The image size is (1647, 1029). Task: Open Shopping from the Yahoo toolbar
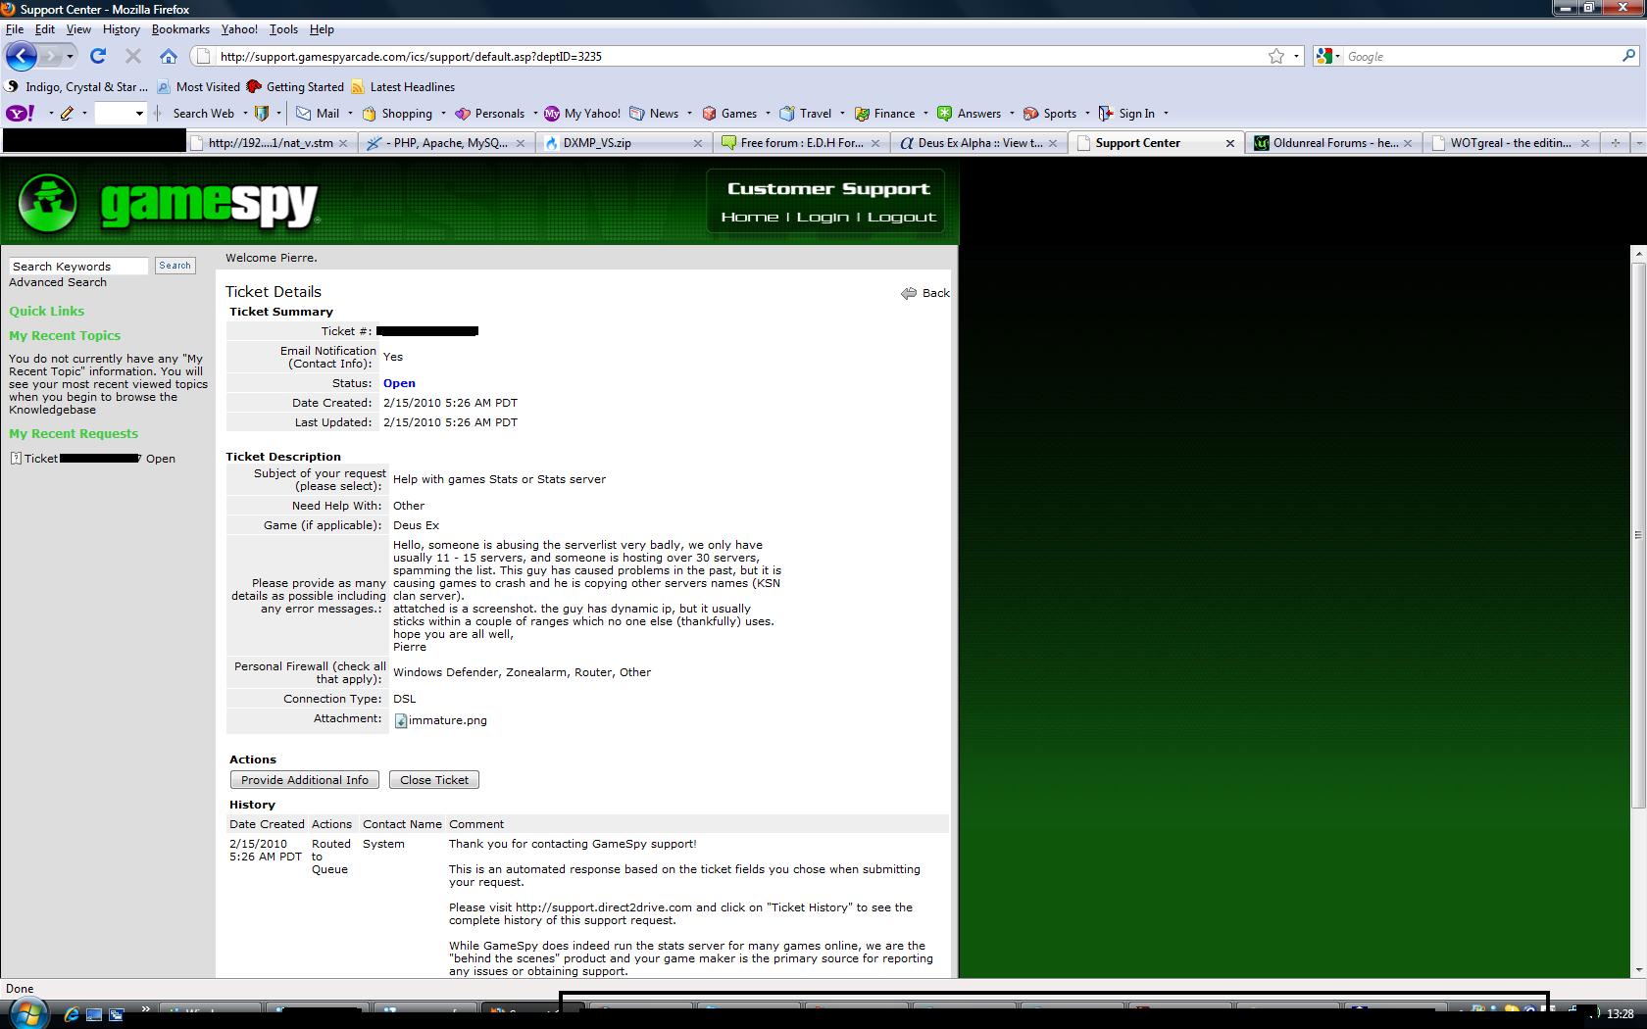(397, 113)
